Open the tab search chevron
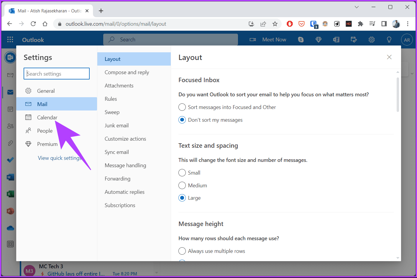The image size is (417, 278). tap(357, 7)
